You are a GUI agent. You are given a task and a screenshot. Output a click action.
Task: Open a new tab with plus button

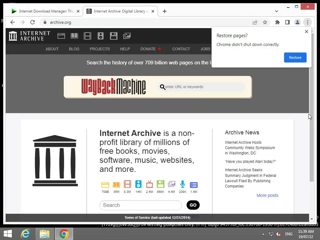pyautogui.click(x=165, y=11)
